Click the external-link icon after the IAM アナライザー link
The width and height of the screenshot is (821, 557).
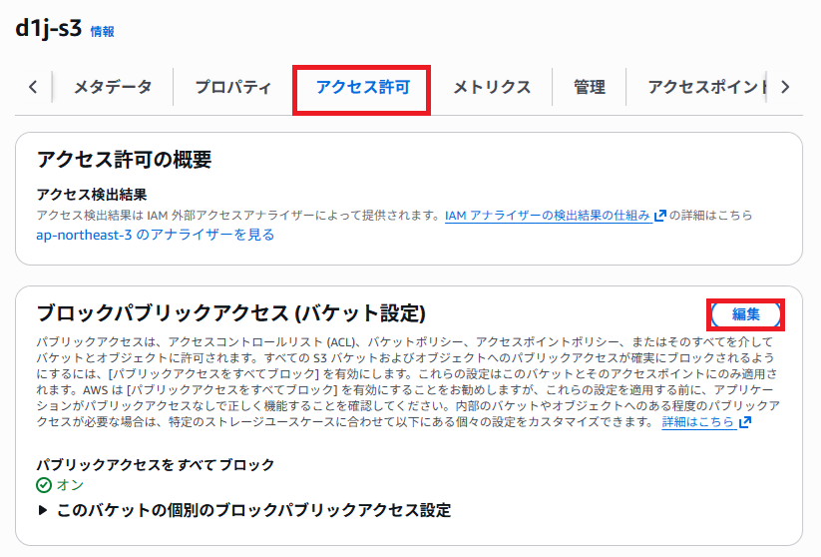(660, 216)
